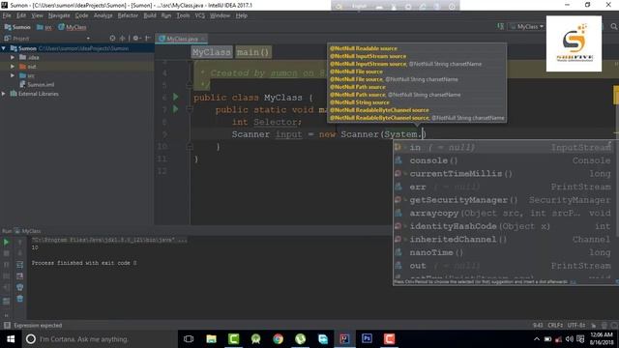Image resolution: width=619 pixels, height=348 pixels.
Task: Select the MyClass.java editor tab
Action: (x=182, y=39)
